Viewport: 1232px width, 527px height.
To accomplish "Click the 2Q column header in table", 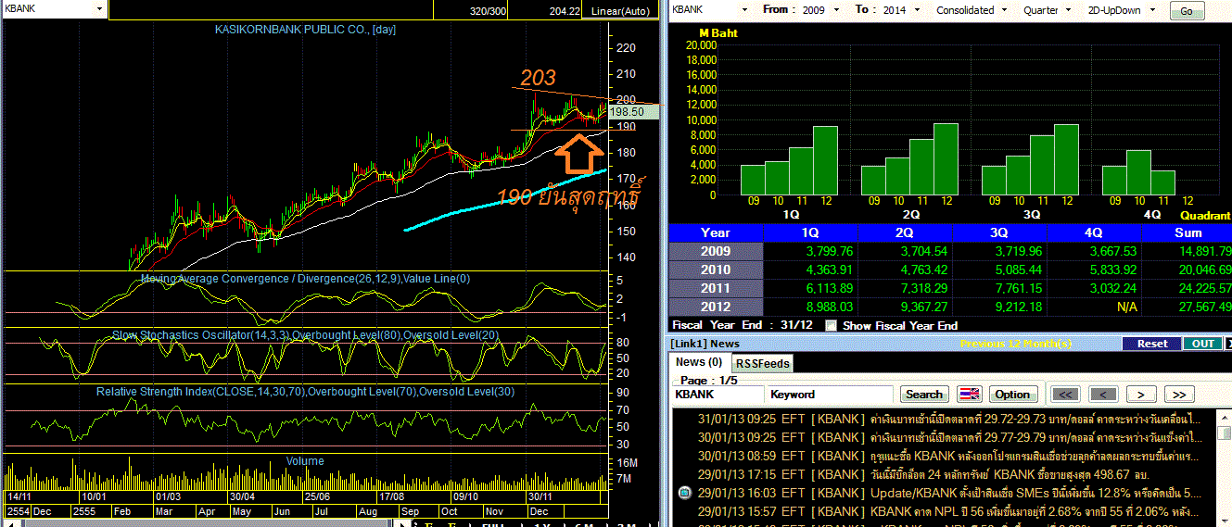I will click(x=904, y=232).
